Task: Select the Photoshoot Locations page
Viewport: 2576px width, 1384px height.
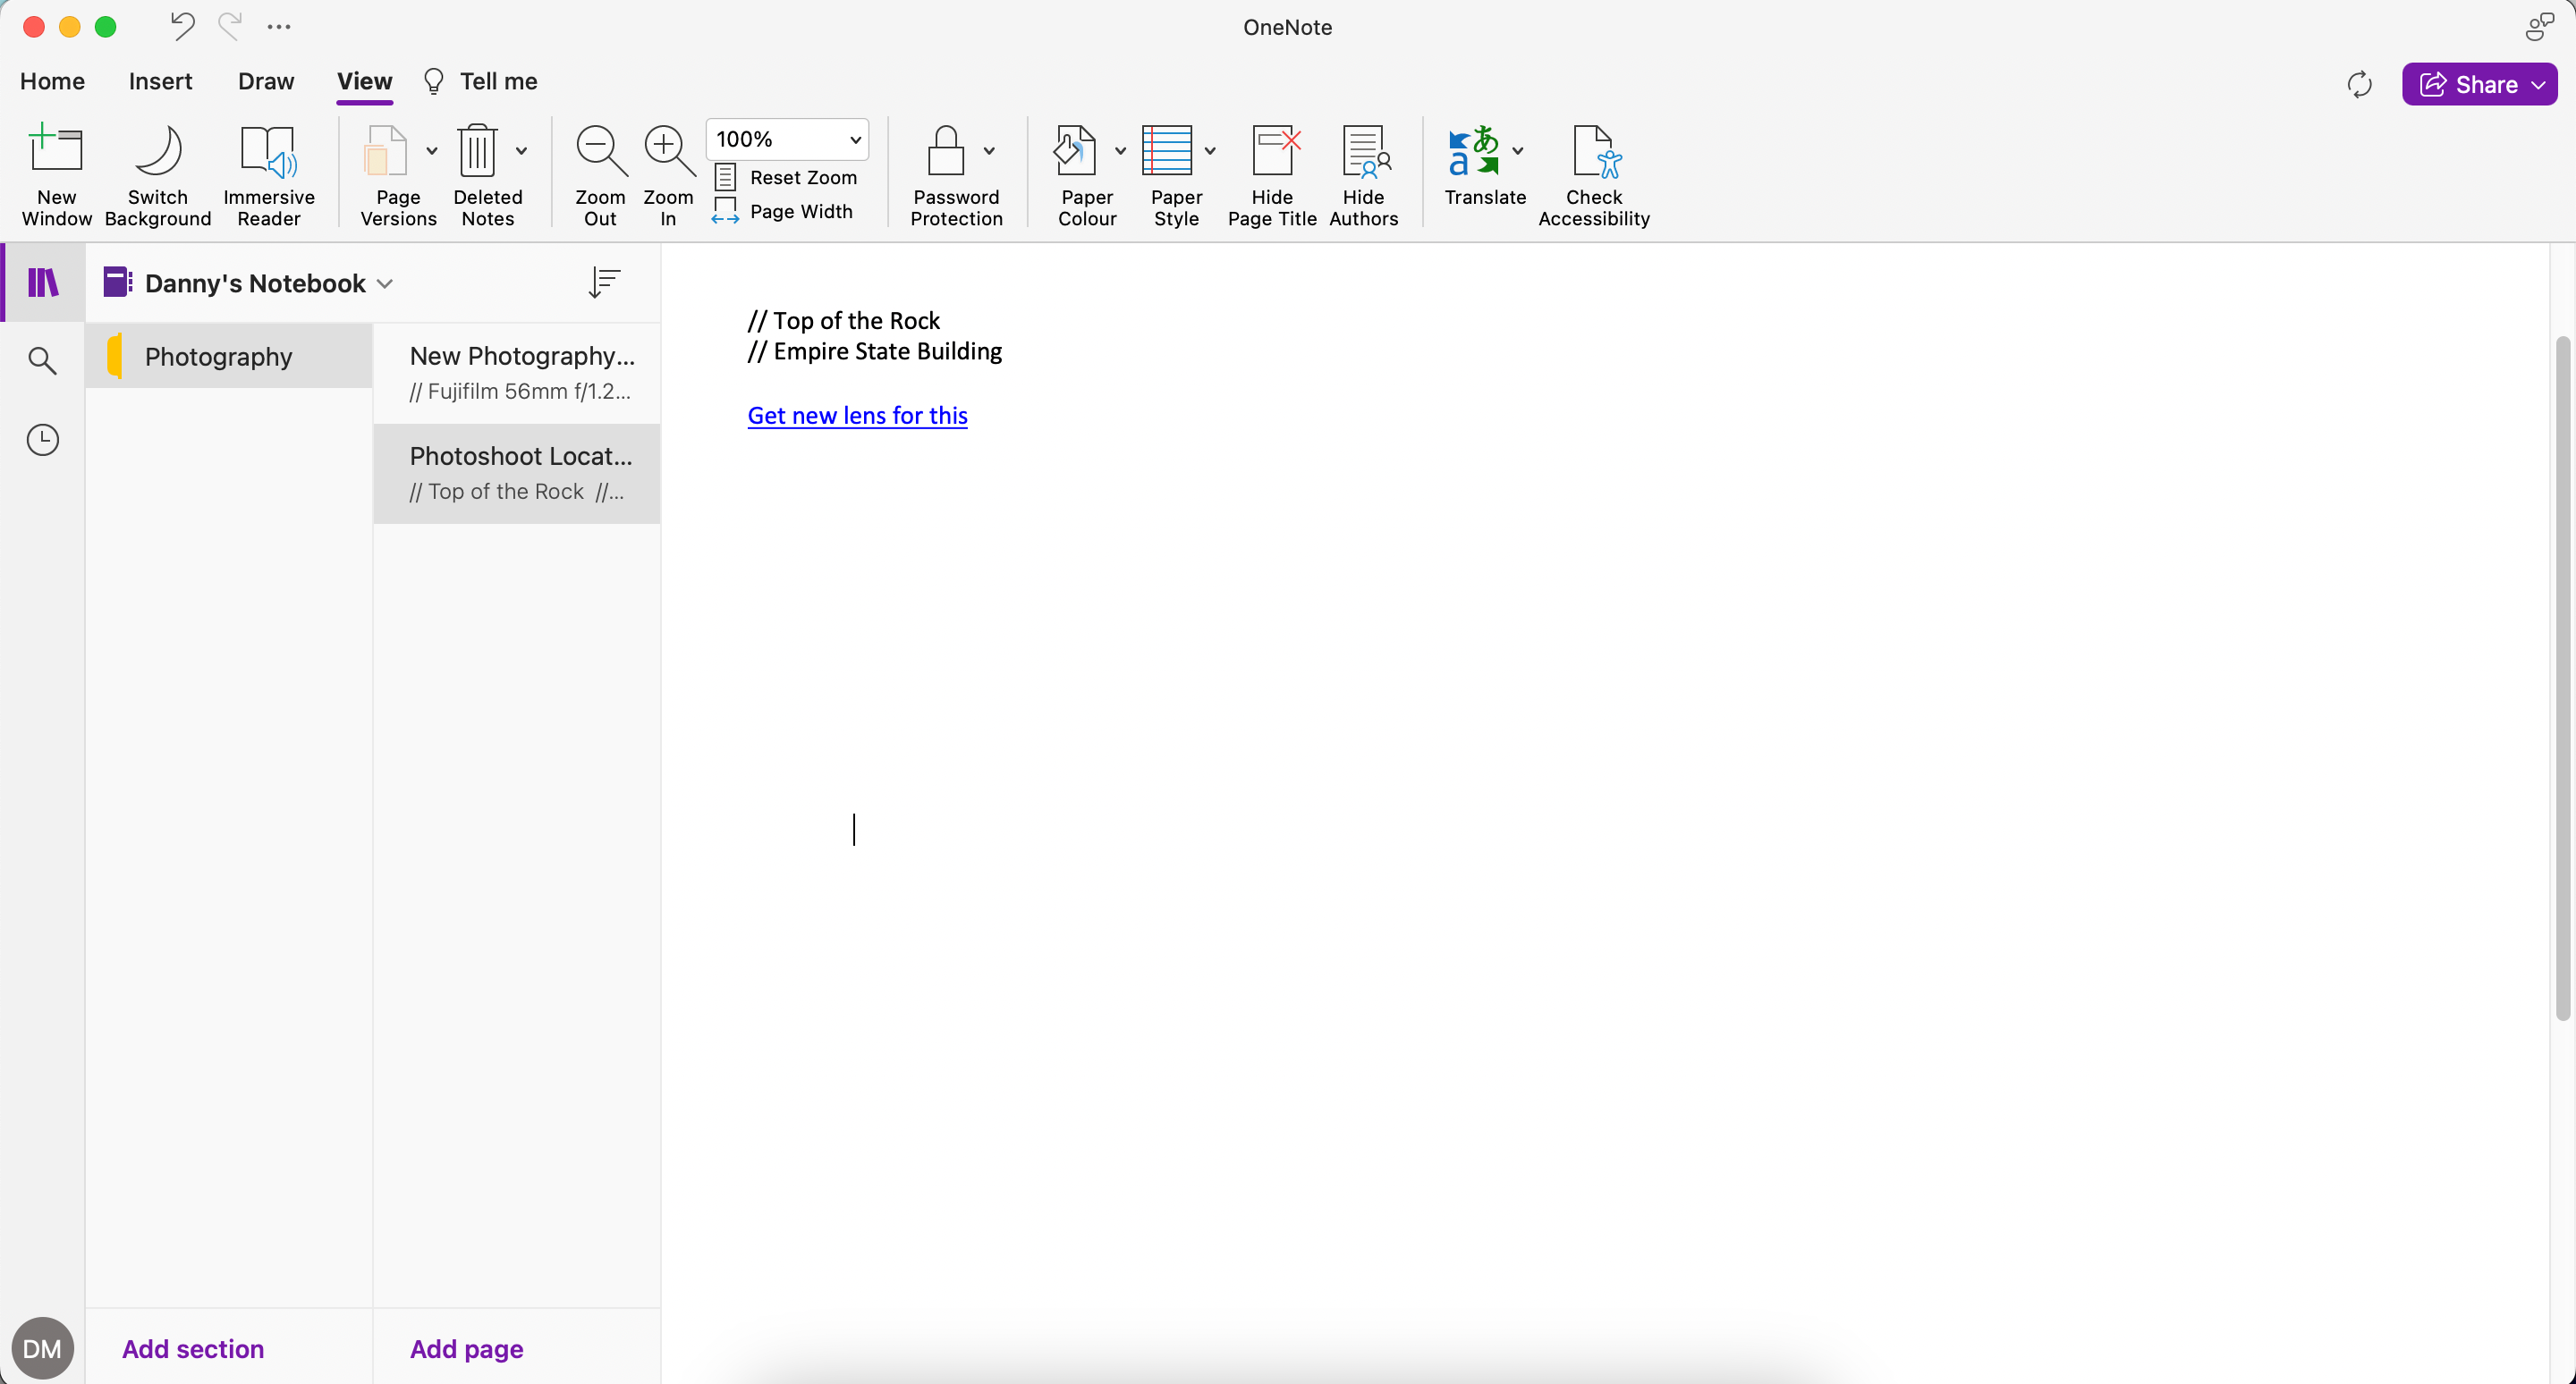Action: pos(516,473)
